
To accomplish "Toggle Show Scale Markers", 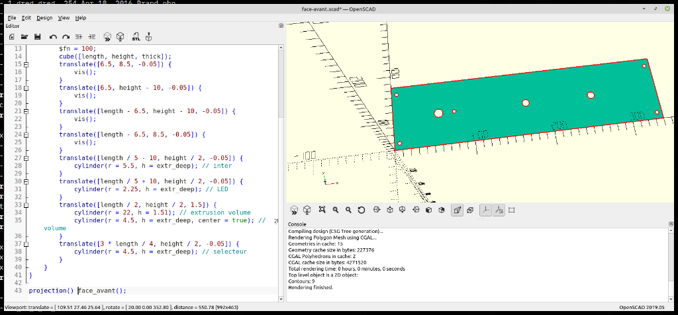I will point(499,210).
